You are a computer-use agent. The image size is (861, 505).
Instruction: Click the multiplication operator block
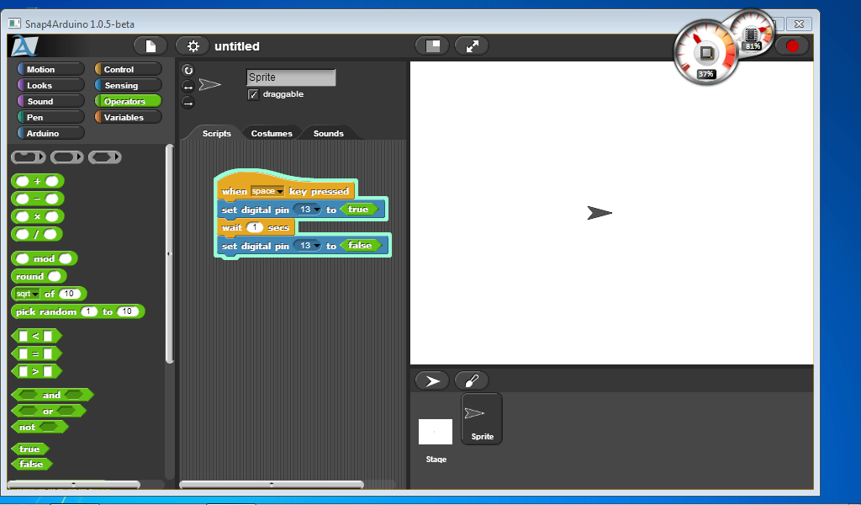(37, 216)
